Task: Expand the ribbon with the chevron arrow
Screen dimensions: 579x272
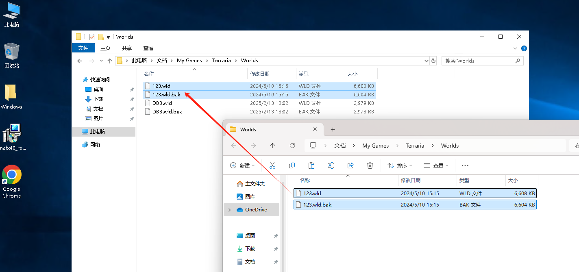Action: point(514,48)
